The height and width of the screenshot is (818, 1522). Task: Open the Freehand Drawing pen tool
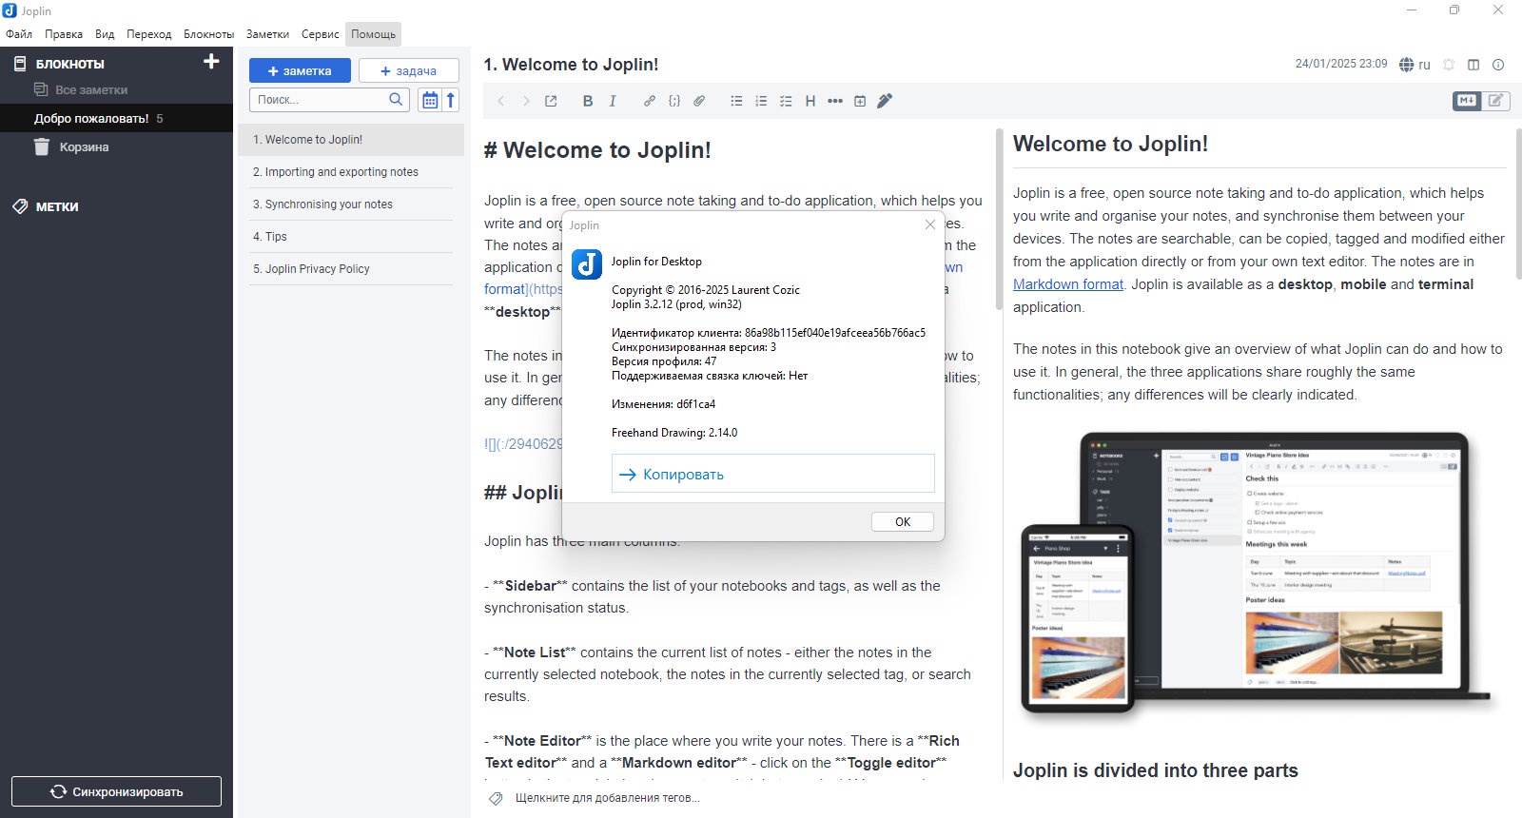coord(885,101)
